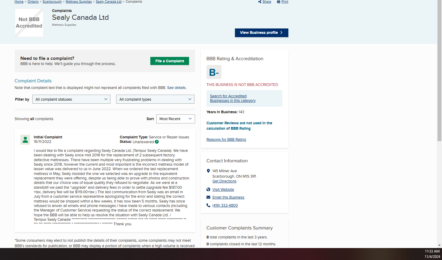Click the Mattress Supplies category under business name
Screen dimensions: 442x260
click(x=64, y=25)
